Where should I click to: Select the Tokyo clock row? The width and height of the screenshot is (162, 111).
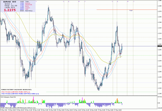point(24,2)
